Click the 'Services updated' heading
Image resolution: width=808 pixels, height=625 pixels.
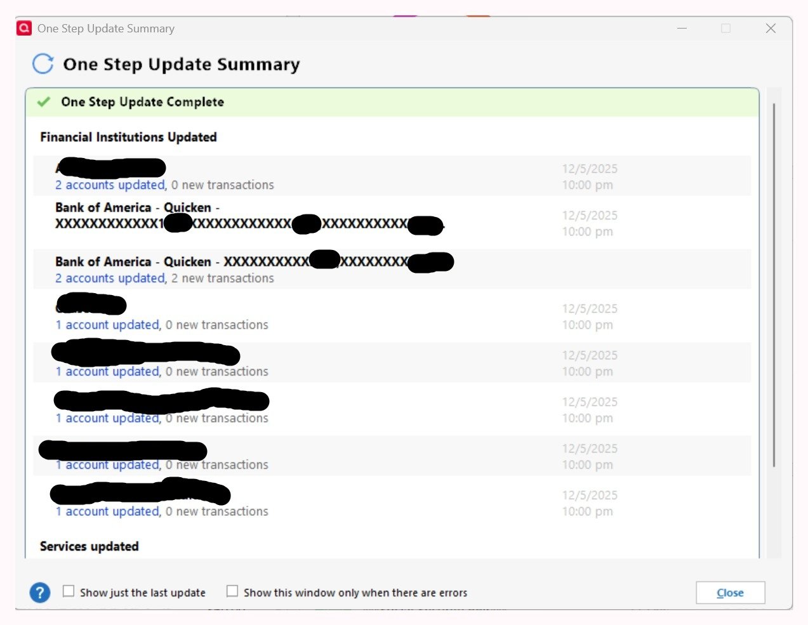(89, 546)
